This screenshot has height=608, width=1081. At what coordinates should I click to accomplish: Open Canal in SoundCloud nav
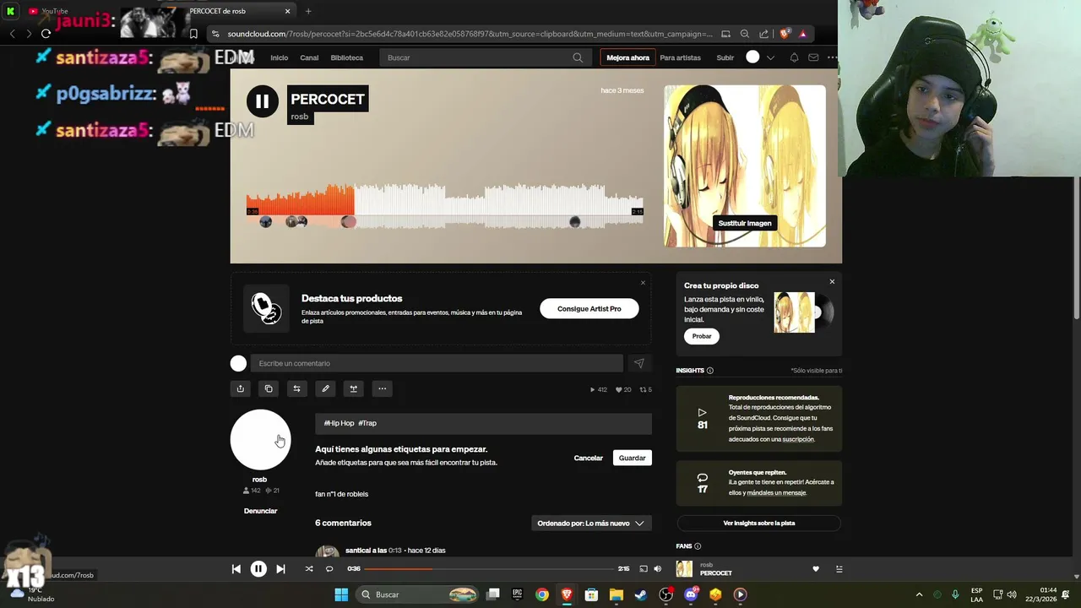309,57
